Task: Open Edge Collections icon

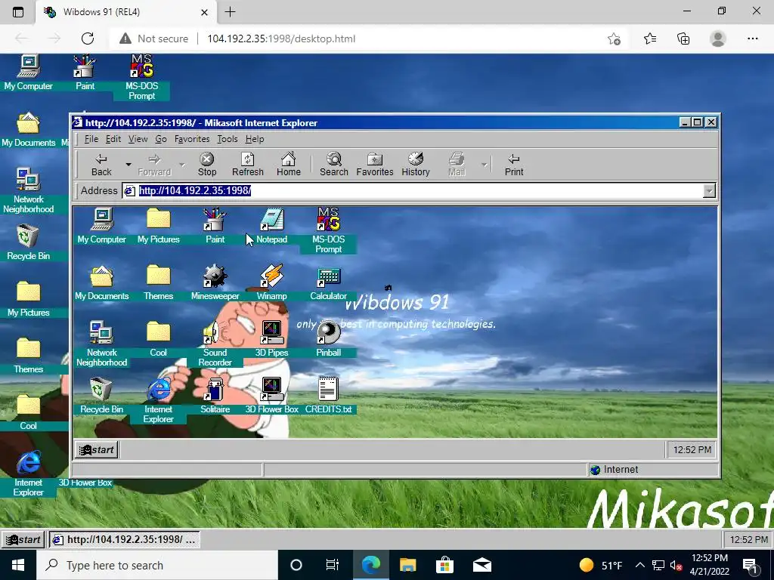Action: click(683, 39)
